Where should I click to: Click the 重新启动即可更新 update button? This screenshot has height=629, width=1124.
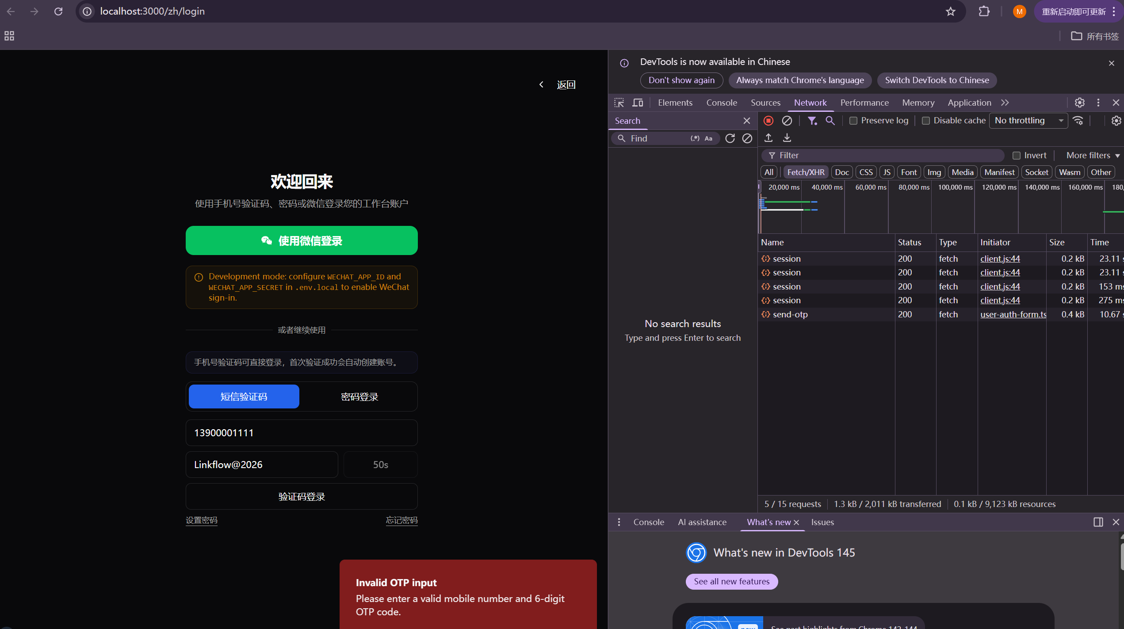tap(1074, 11)
